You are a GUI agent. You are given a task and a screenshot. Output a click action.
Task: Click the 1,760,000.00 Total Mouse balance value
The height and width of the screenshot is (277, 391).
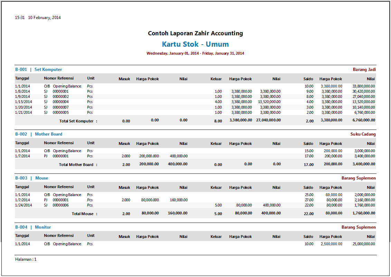[364, 213]
